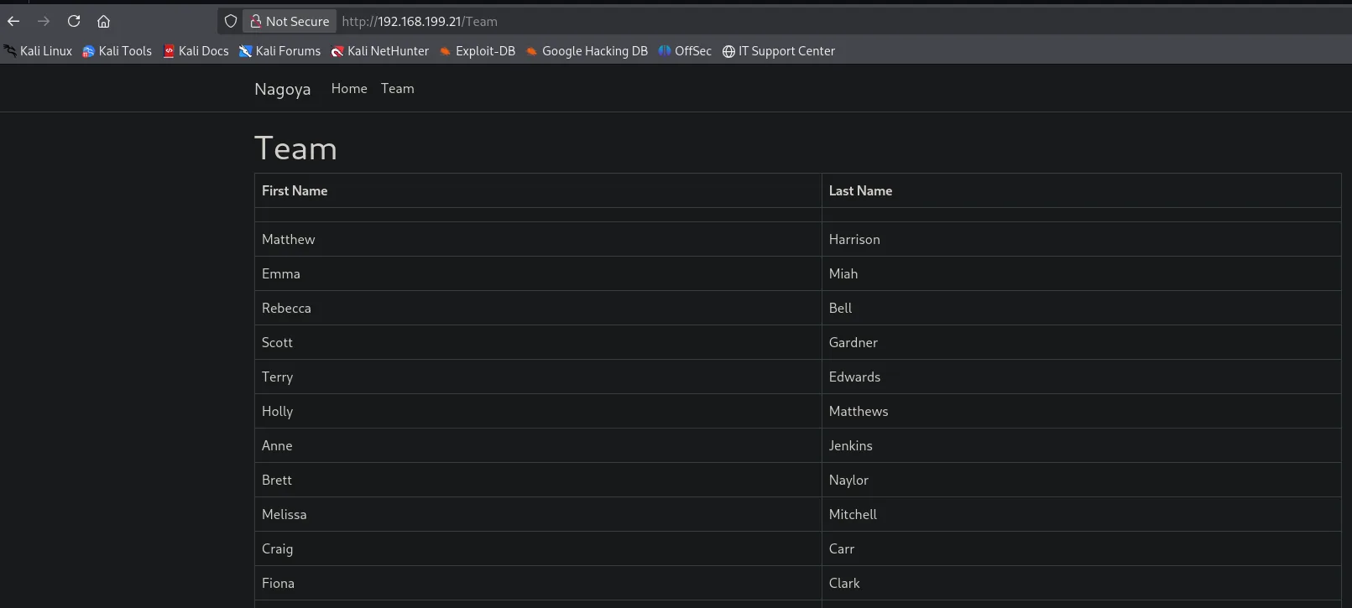
Task: Select the first name Anne
Action: [277, 445]
